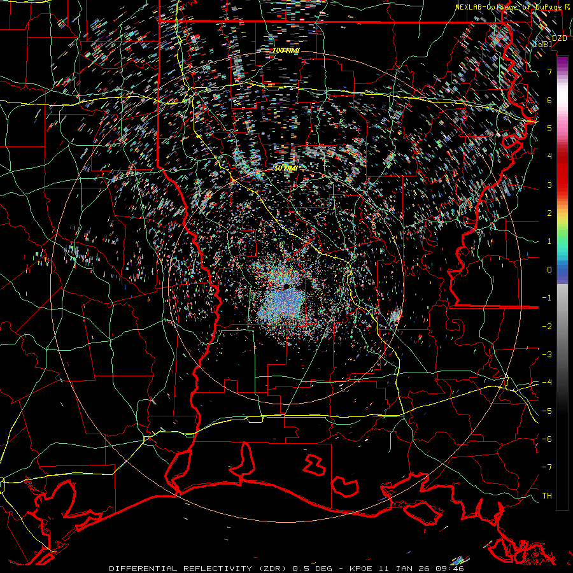Select the -6 tick label on the color scale
The image size is (573, 573).
[547, 439]
